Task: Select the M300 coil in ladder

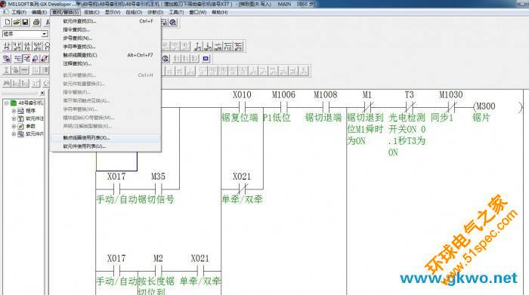Action: pos(497,106)
